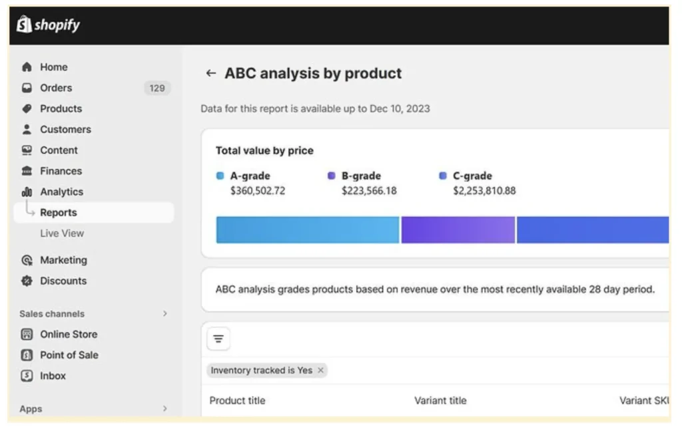Expand the Sales channels section chevron
This screenshot has height=433, width=682.
tap(165, 313)
